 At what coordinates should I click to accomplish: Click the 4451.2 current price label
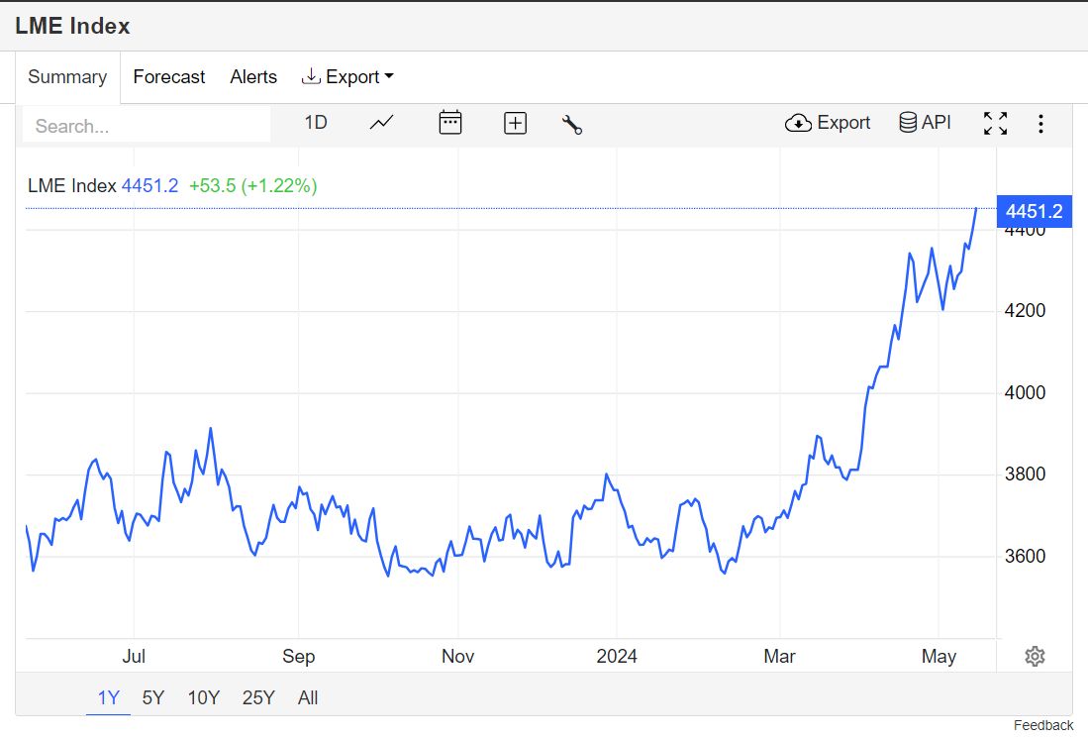coord(1034,211)
